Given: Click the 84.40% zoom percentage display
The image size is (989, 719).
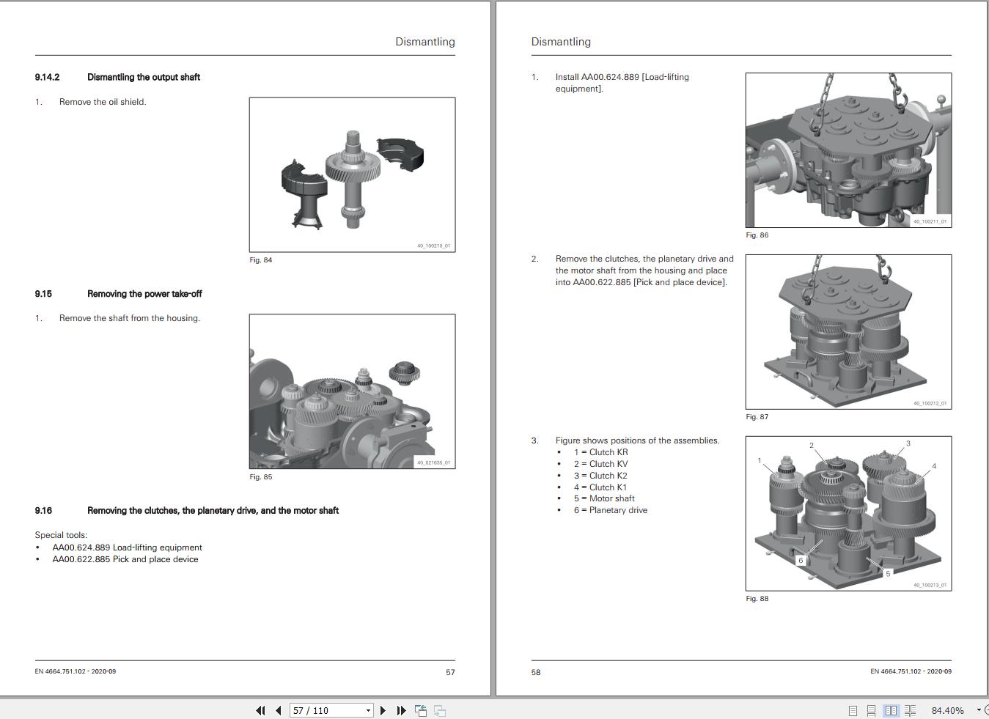Looking at the screenshot, I should (949, 710).
